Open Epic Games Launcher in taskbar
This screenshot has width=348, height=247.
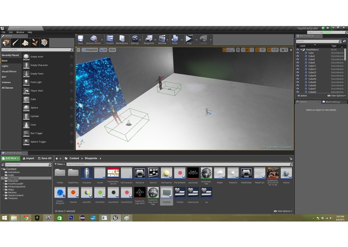point(49,218)
